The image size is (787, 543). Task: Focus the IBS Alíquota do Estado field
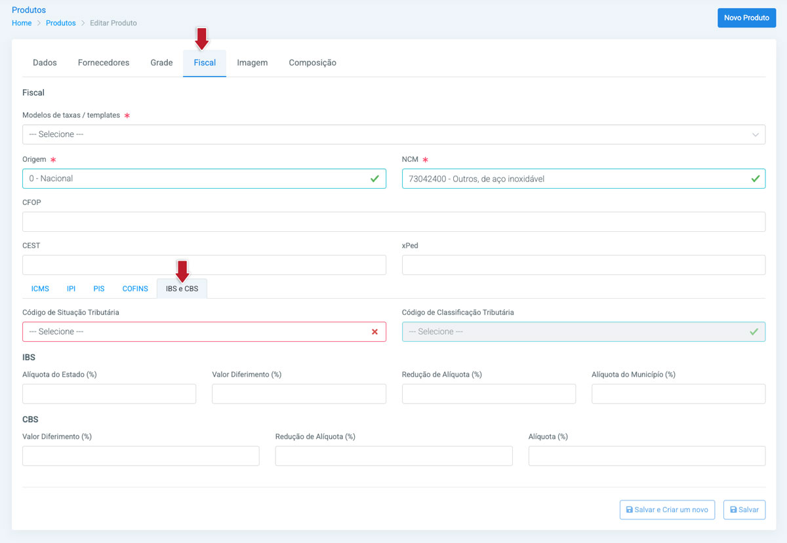[x=109, y=394]
